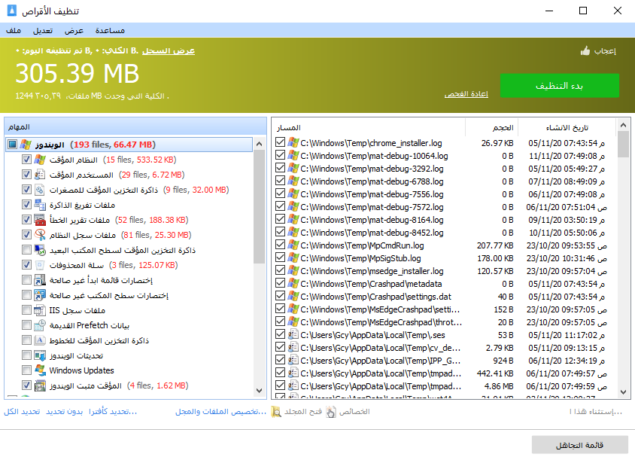
Task: Uncheck the mat-debug-10064.log file checkbox
Action: point(280,155)
